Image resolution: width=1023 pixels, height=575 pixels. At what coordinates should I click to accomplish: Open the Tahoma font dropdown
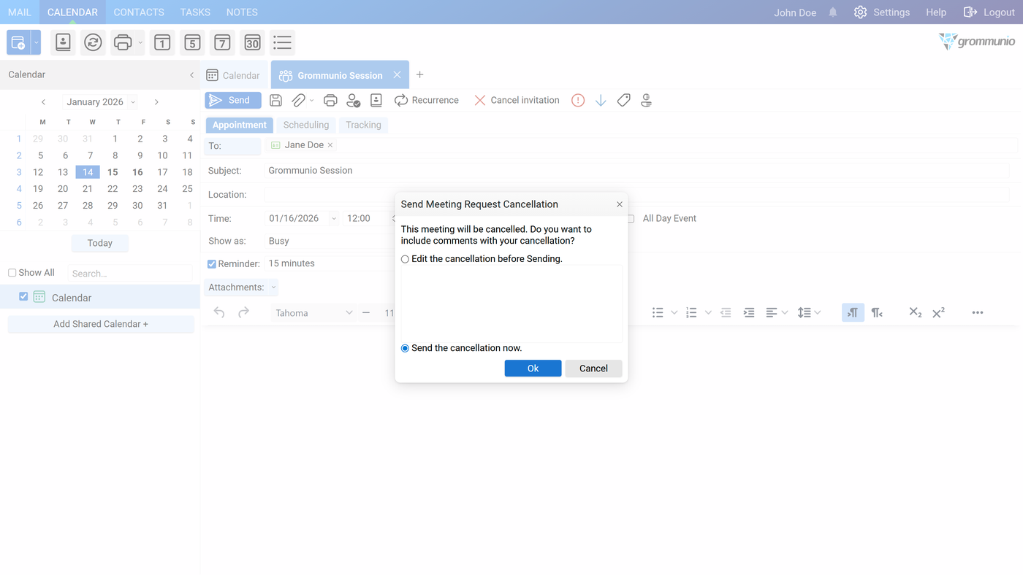(x=349, y=312)
